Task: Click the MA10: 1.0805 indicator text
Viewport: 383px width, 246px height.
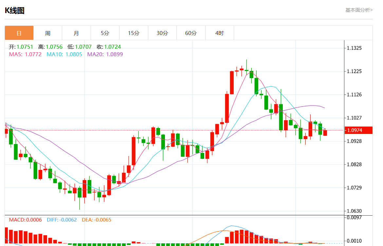Action: (x=64, y=54)
